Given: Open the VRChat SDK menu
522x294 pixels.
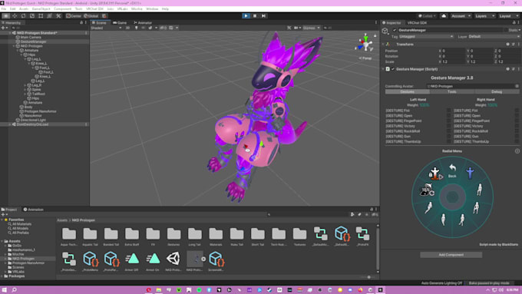Looking at the screenshot, I should click(94, 9).
